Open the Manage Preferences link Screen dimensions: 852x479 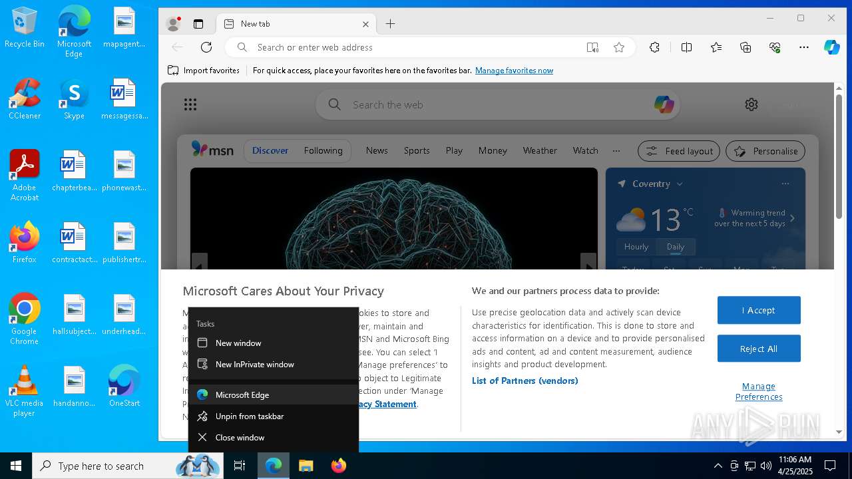point(759,391)
